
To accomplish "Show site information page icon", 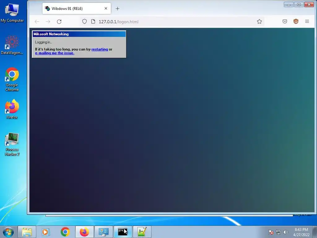I will click(x=93, y=21).
